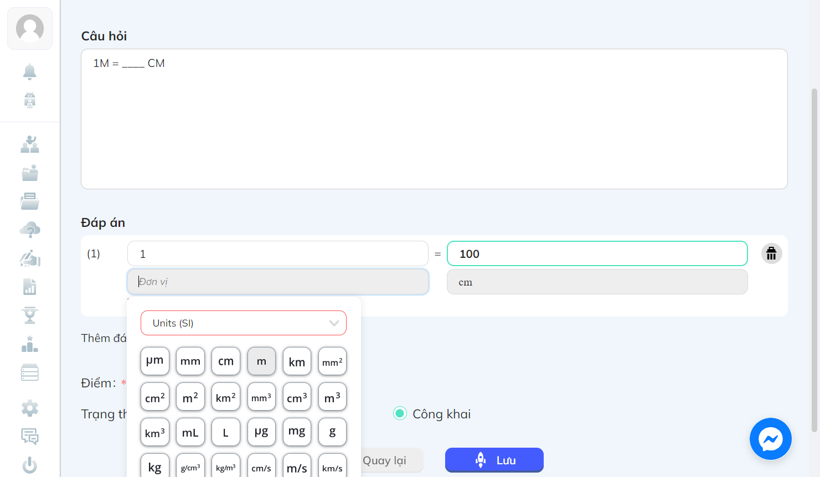The height and width of the screenshot is (477, 820).
Task: Choose the mg unit button
Action: coord(297,432)
